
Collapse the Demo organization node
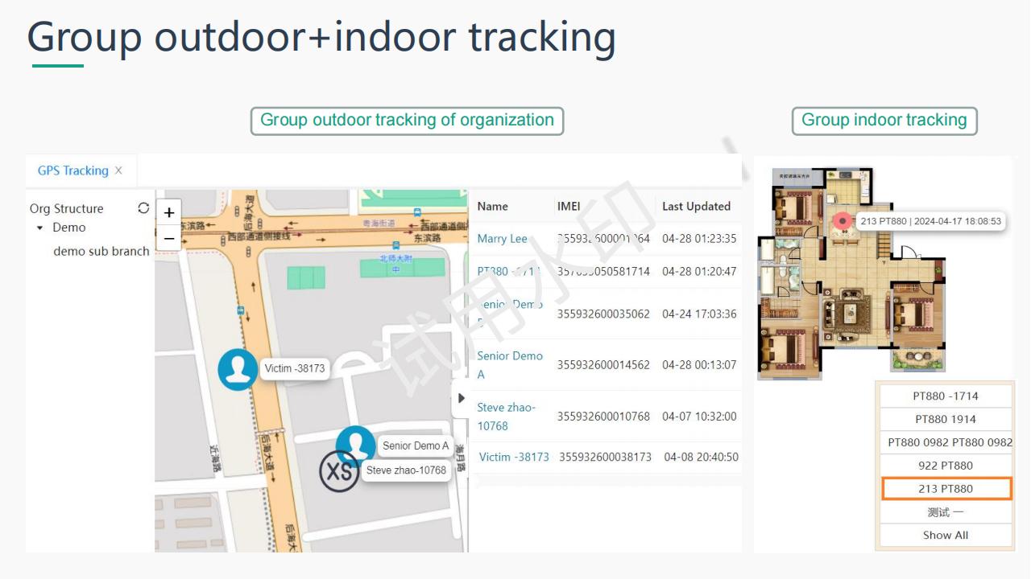(41, 228)
